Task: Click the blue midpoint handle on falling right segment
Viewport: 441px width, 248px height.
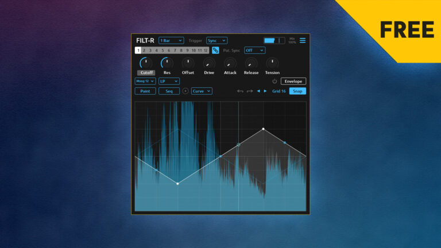Action: 285,142
